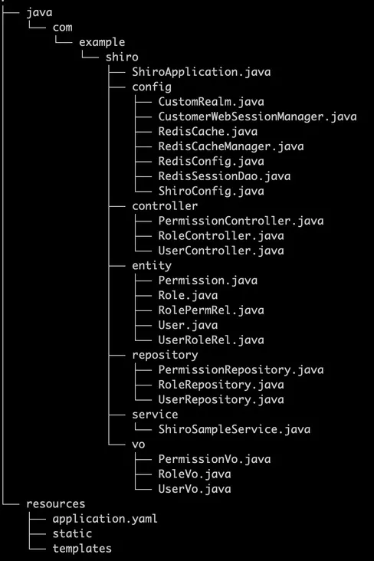Image resolution: width=374 pixels, height=561 pixels.
Task: Select RolePermRel.java entry
Action: tap(212, 310)
